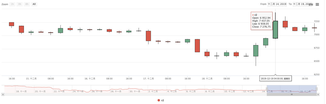This screenshot has width=326, height=104.
Task: Select the All zoom option
Action: (x=34, y=4)
